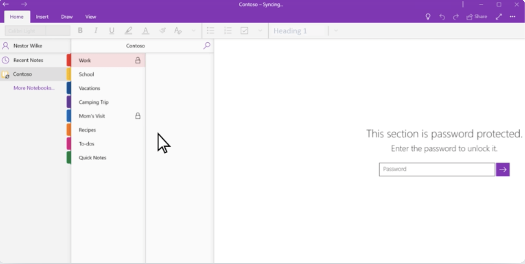The width and height of the screenshot is (525, 264).
Task: Open the more options ellipsis menu
Action: (513, 17)
